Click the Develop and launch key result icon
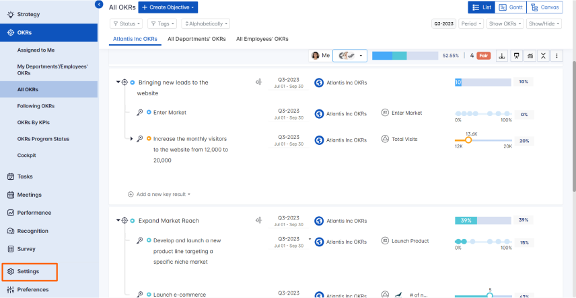576x298 pixels. click(139, 240)
